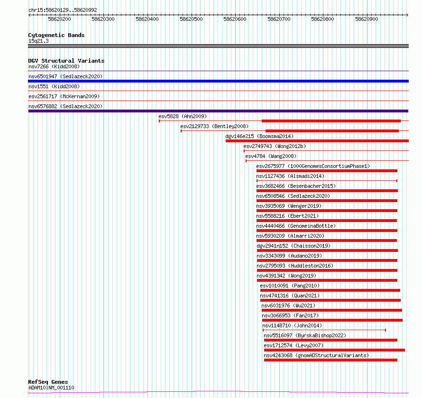
Task: Select nsv5516097 (ByrskaBishop2022) label
Action: [x=305, y=335]
